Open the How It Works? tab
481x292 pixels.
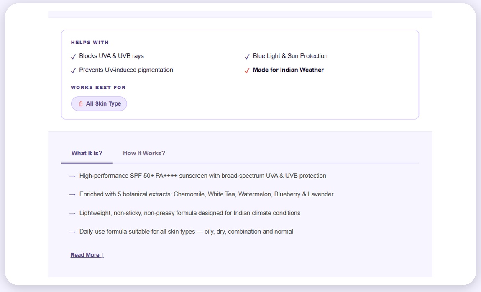[x=144, y=153]
